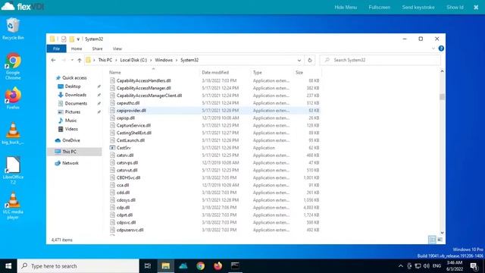Image resolution: width=485 pixels, height=273 pixels.
Task: Click Hide Menu in flexVDI bar
Action: point(346,7)
